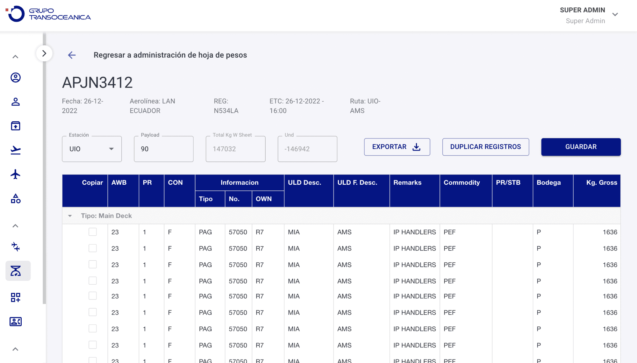Click the SUPER ADMIN user name
This screenshot has width=637, height=363.
tap(582, 10)
